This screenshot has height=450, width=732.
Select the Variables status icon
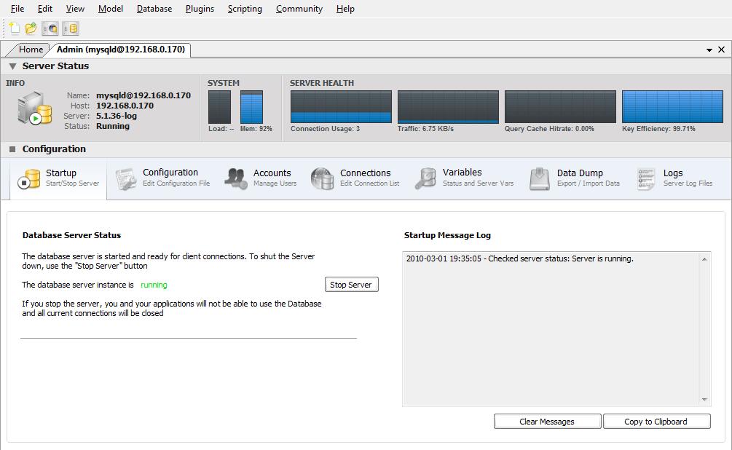coord(425,178)
